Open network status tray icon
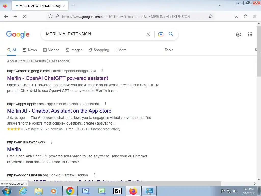 coord(229,191)
